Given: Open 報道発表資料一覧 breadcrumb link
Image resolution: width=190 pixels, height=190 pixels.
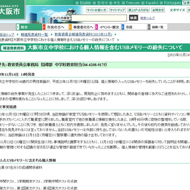Looking at the screenshot, I should point(34,34).
